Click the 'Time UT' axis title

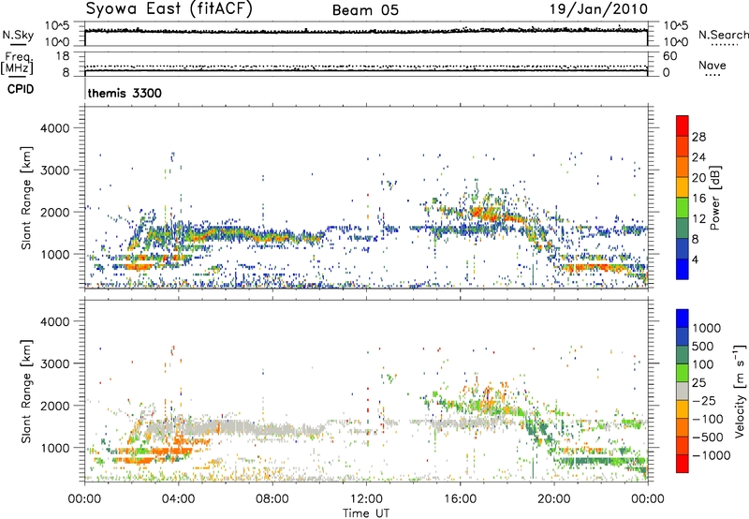[x=366, y=513]
